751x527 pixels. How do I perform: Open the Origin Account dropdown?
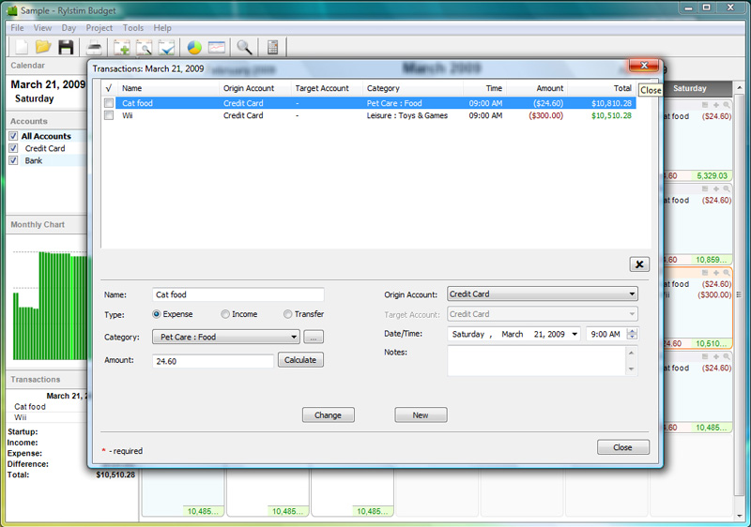pyautogui.click(x=543, y=294)
